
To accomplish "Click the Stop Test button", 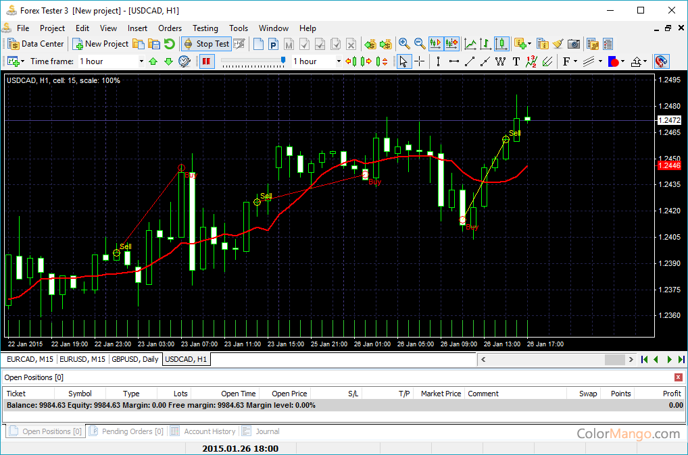I will (x=206, y=44).
